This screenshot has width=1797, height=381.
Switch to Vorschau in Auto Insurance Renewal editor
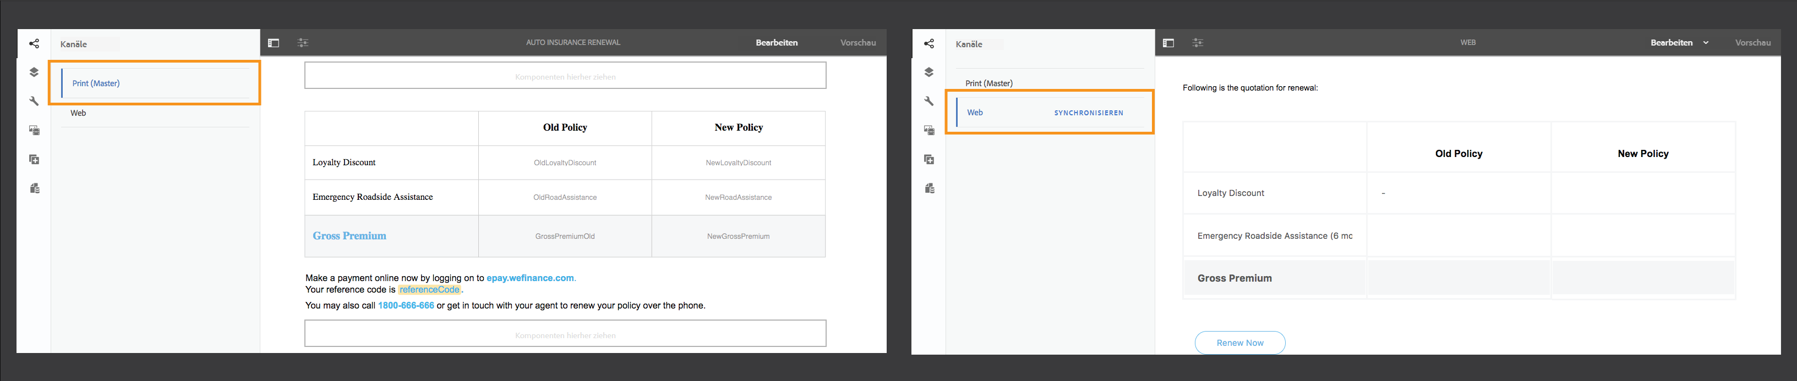pos(858,43)
